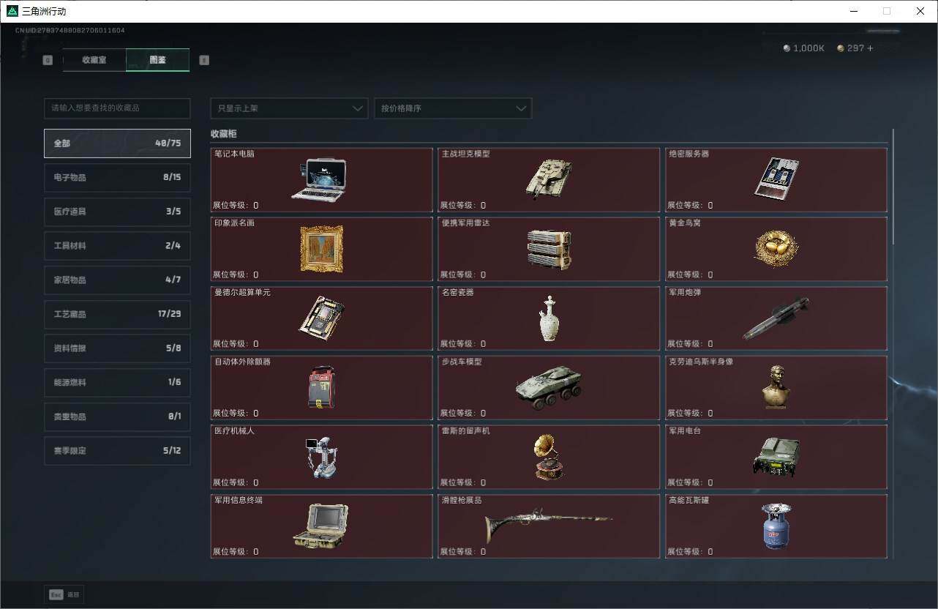This screenshot has width=938, height=609.
Task: Click the E key hint beside 图鉴
Action: (x=204, y=60)
